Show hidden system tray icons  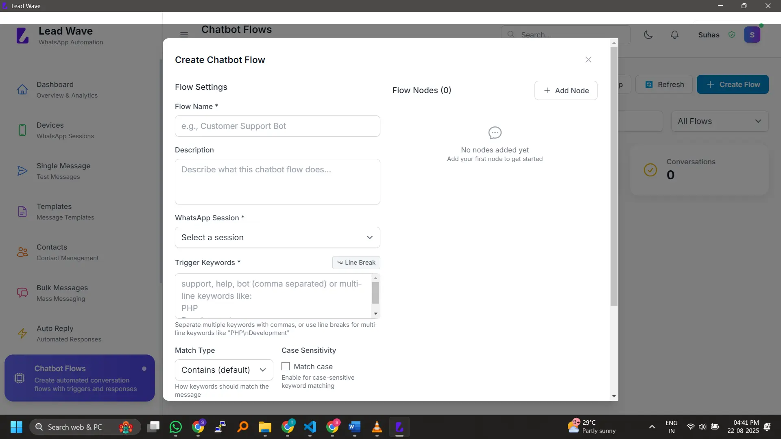point(652,427)
